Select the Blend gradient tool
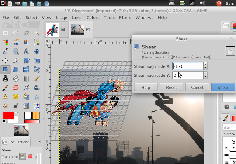This screenshot has width=236, height=164. (x=26, y=79)
